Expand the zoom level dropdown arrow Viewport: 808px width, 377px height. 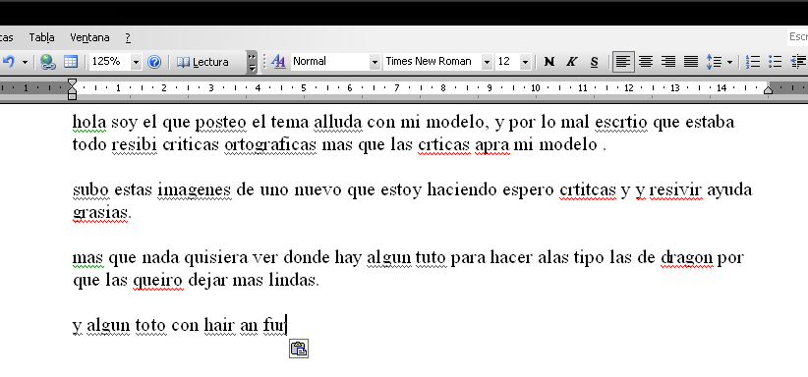136,62
